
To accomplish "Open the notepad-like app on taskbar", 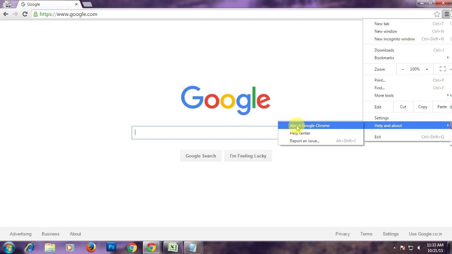I will [192, 248].
